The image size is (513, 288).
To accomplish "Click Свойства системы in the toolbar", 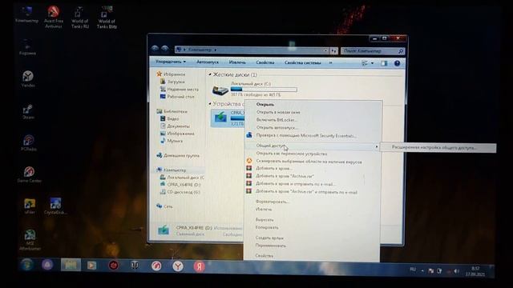I will [x=303, y=62].
